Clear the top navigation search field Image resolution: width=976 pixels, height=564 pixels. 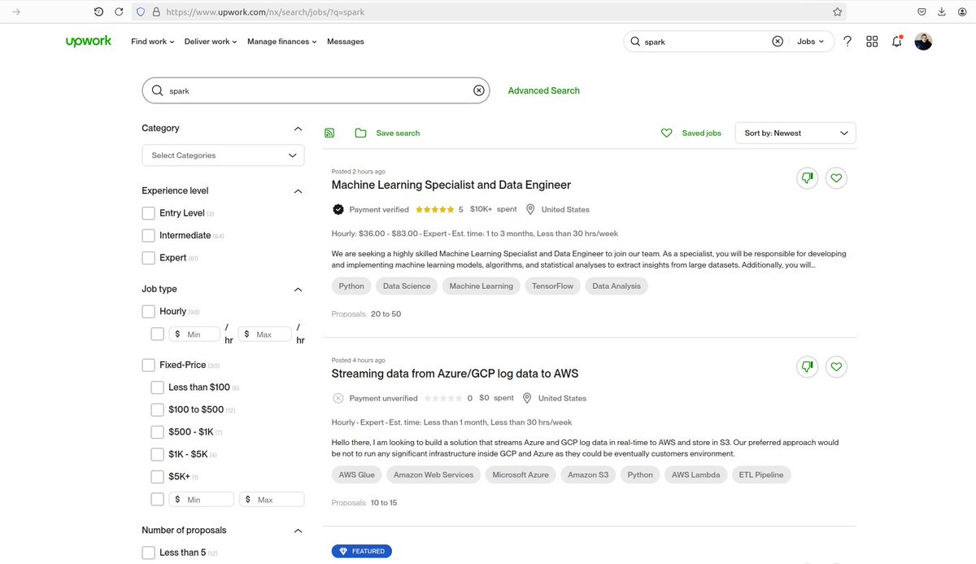778,42
